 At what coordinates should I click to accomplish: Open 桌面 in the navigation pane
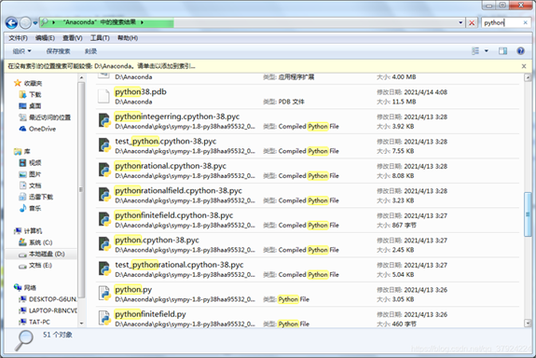(30, 106)
